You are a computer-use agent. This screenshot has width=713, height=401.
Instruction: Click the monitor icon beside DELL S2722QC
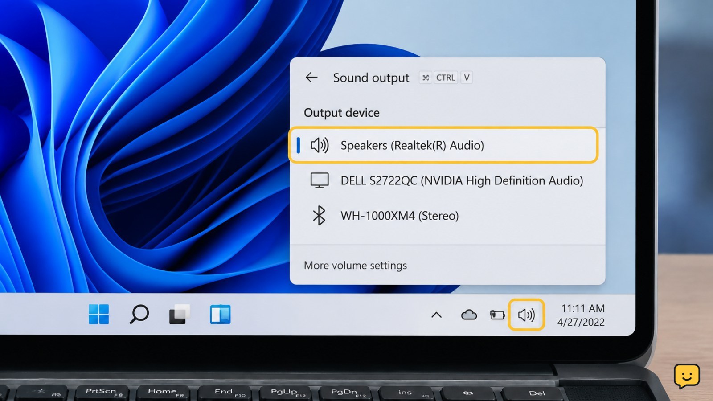[x=319, y=180]
